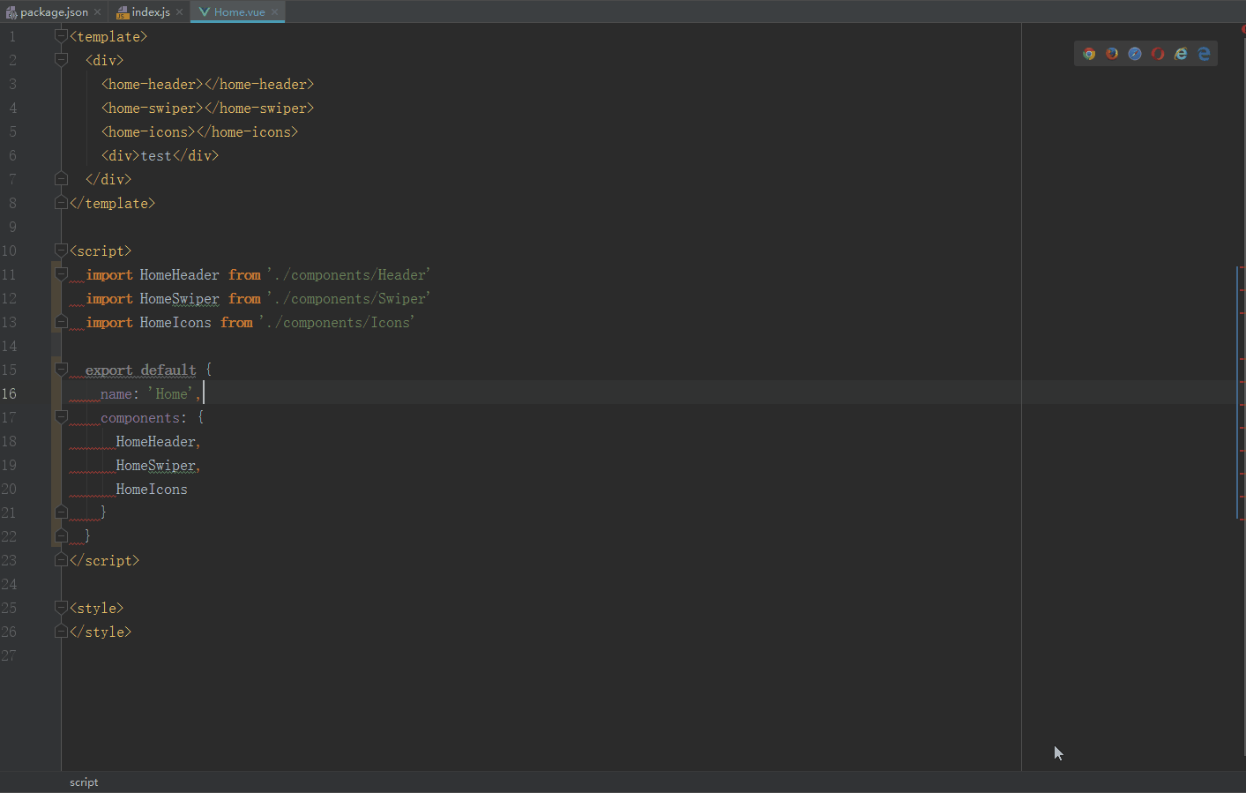Click the Vue logo on Home.vue tab
The image size is (1246, 793).
click(x=205, y=11)
